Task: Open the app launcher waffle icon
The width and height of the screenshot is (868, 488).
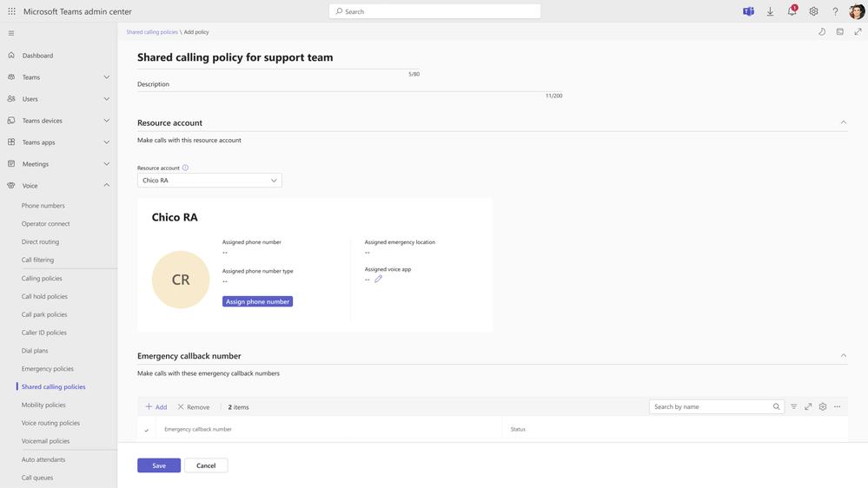Action: pos(11,11)
